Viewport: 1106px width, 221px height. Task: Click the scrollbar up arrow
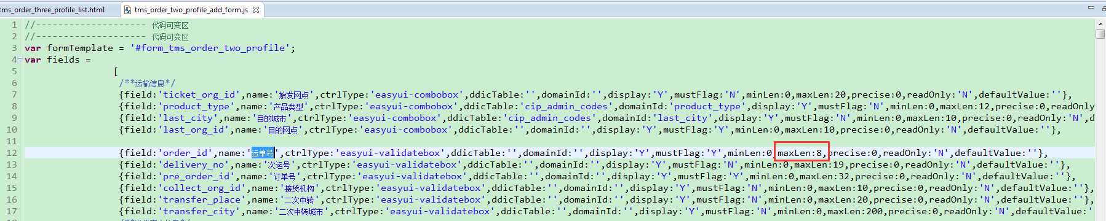(1100, 24)
